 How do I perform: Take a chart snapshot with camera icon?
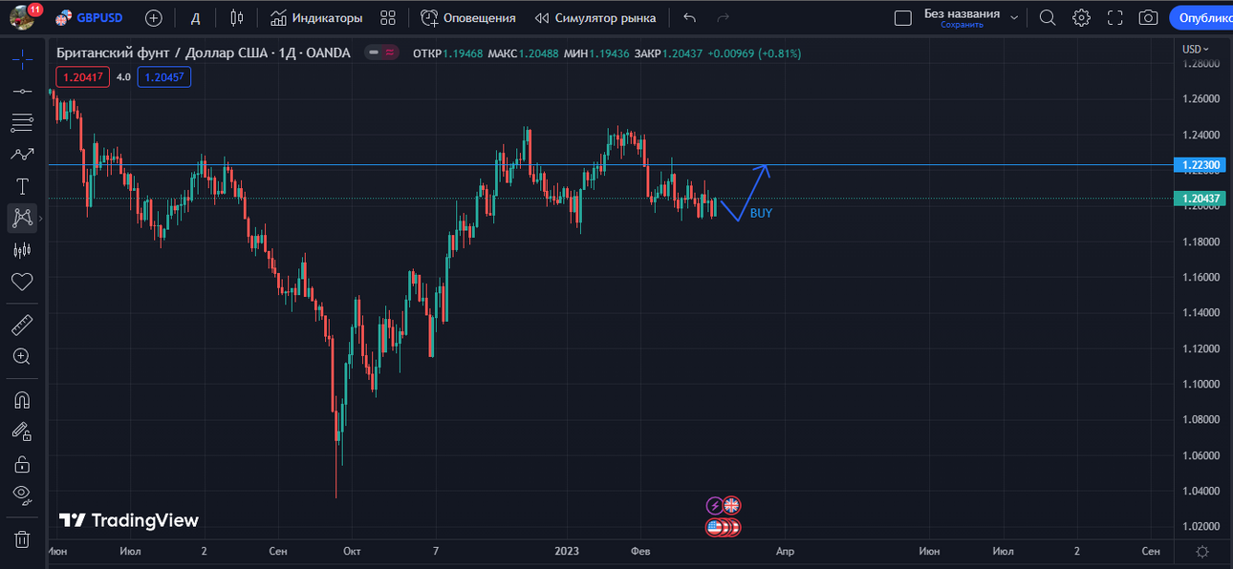pyautogui.click(x=1148, y=18)
